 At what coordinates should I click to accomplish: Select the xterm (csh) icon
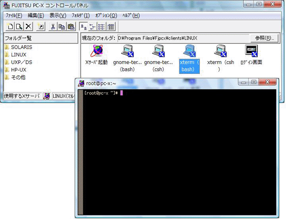point(220,58)
